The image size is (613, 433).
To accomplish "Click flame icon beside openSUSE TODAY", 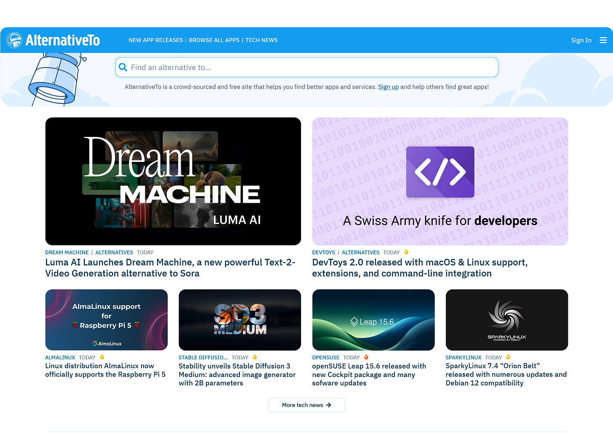I will [x=366, y=357].
